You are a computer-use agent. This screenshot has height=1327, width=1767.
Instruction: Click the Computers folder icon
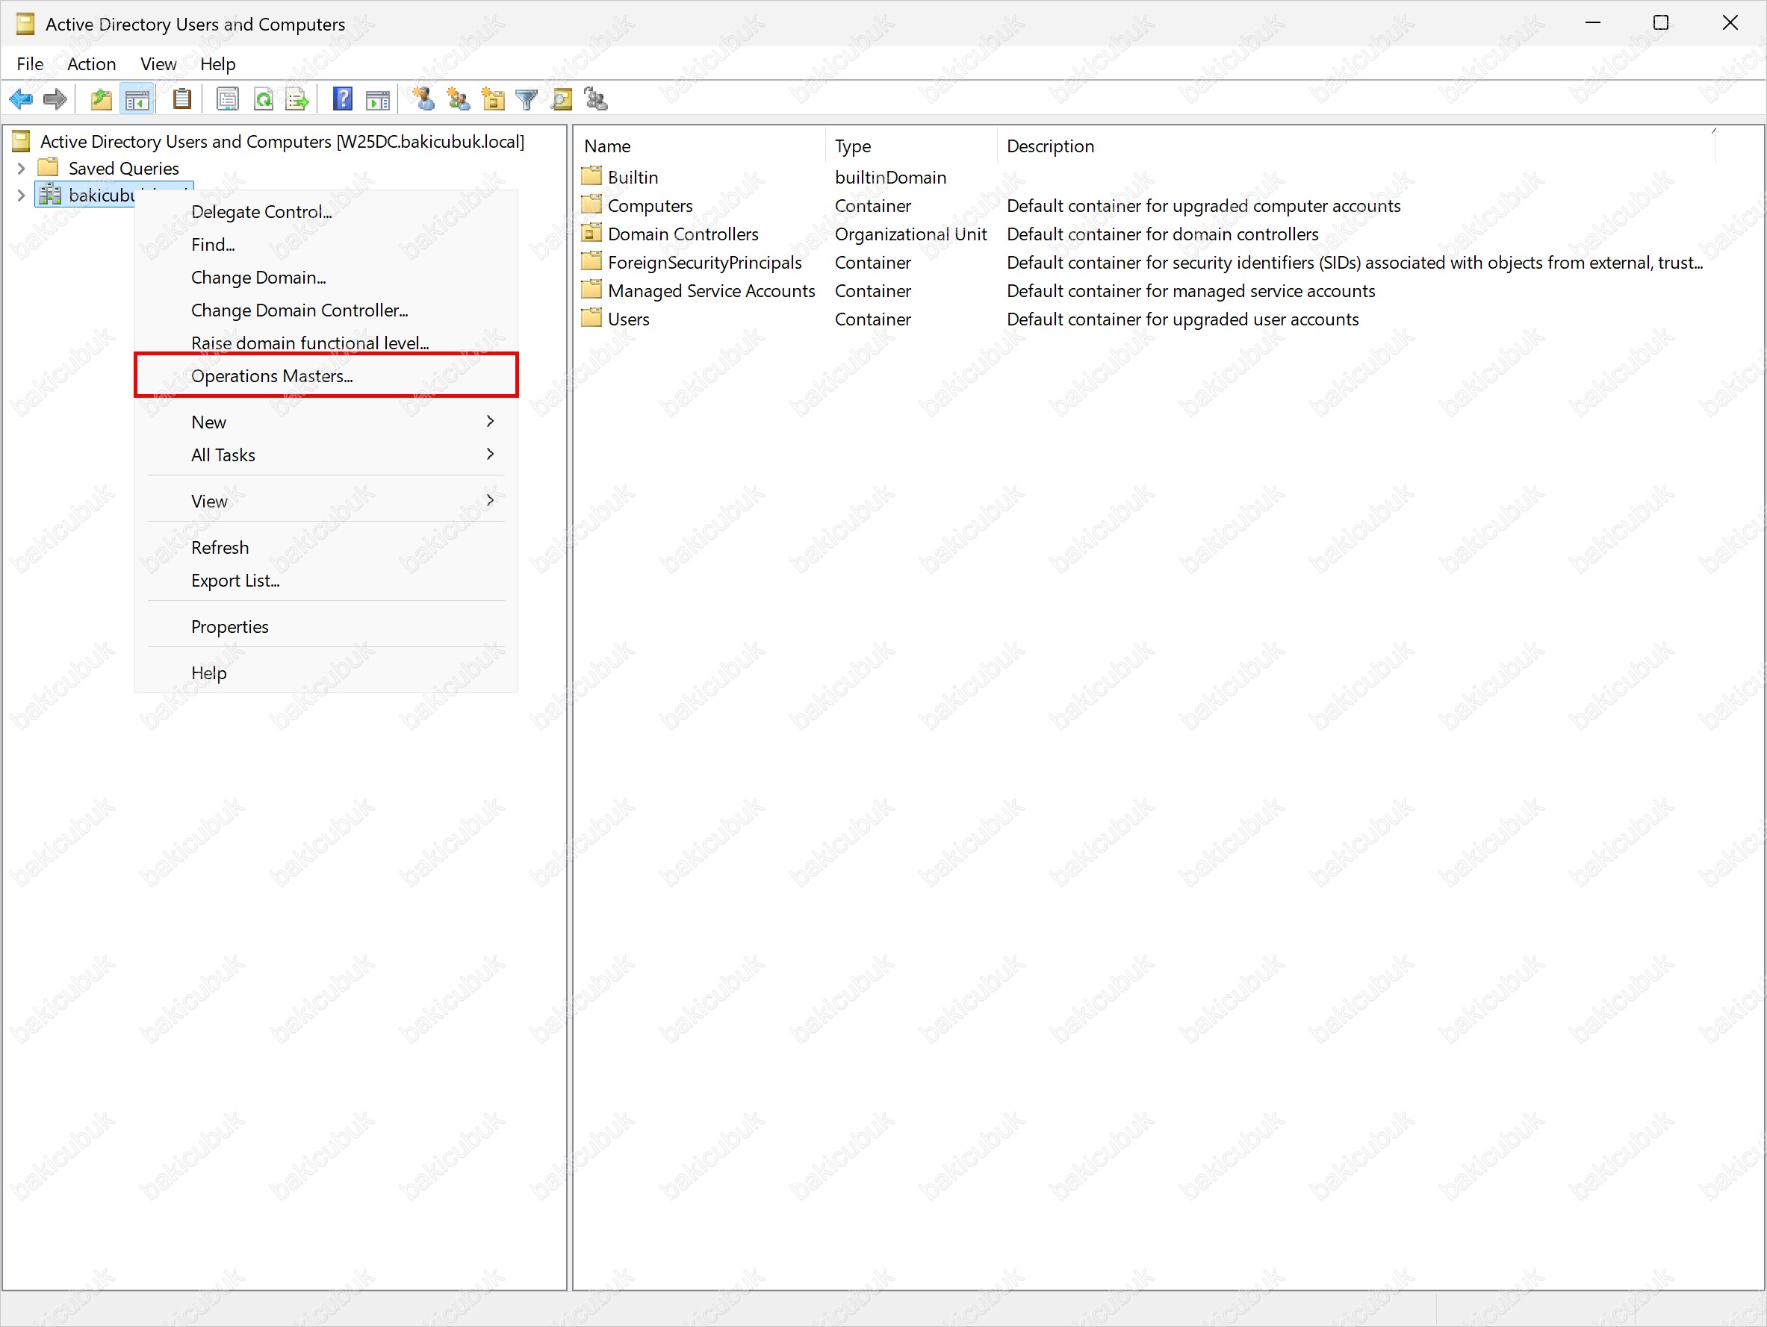tap(592, 205)
